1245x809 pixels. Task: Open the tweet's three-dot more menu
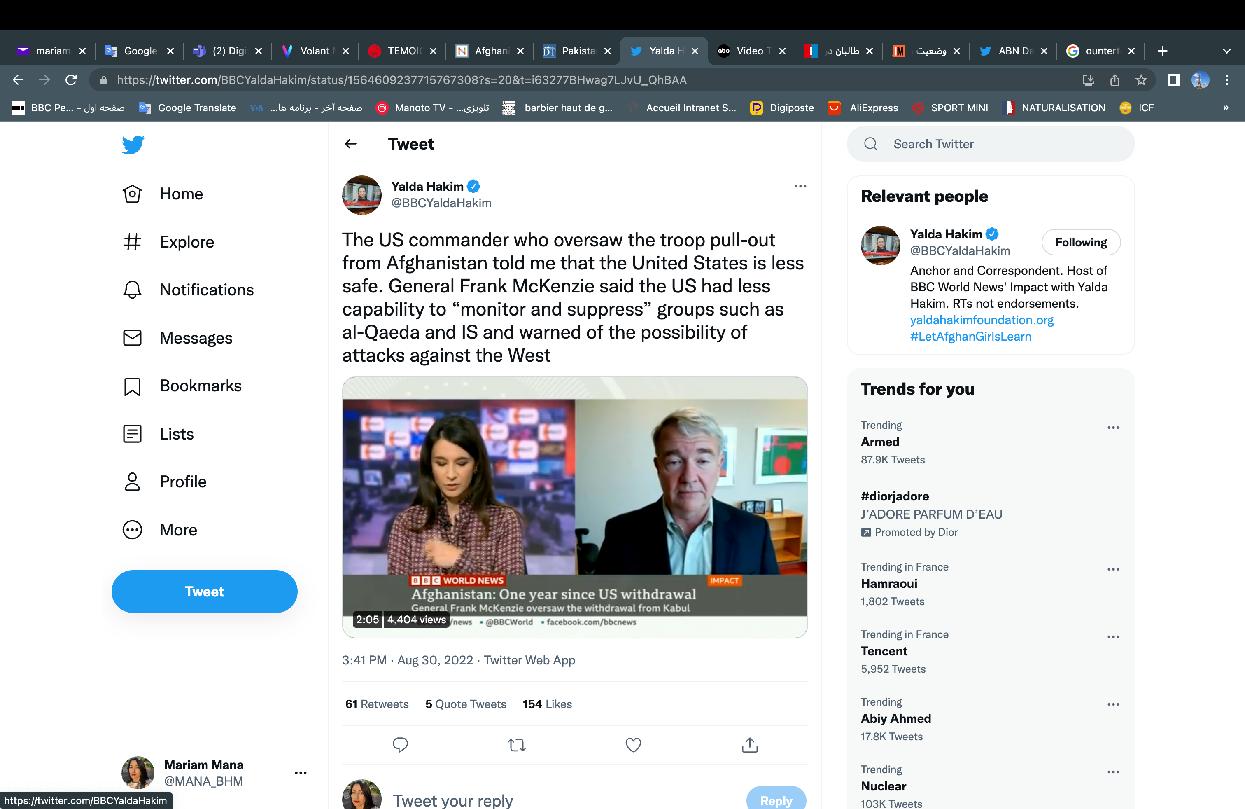tap(800, 186)
